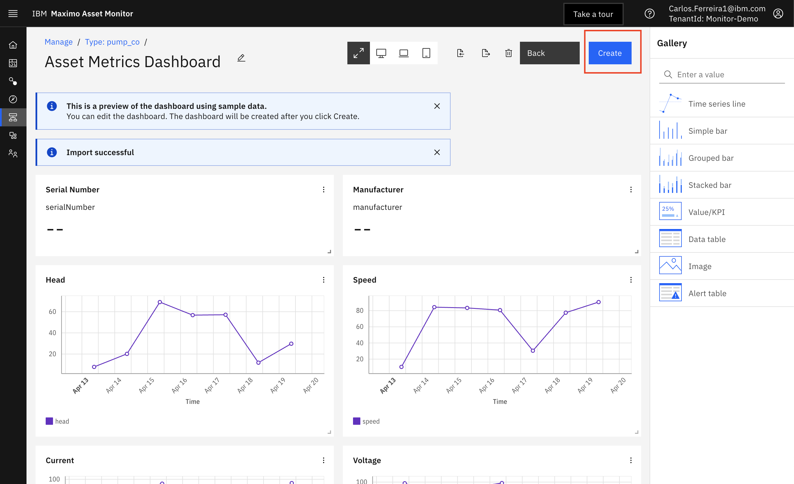Add Data table card from Gallery

(722, 239)
